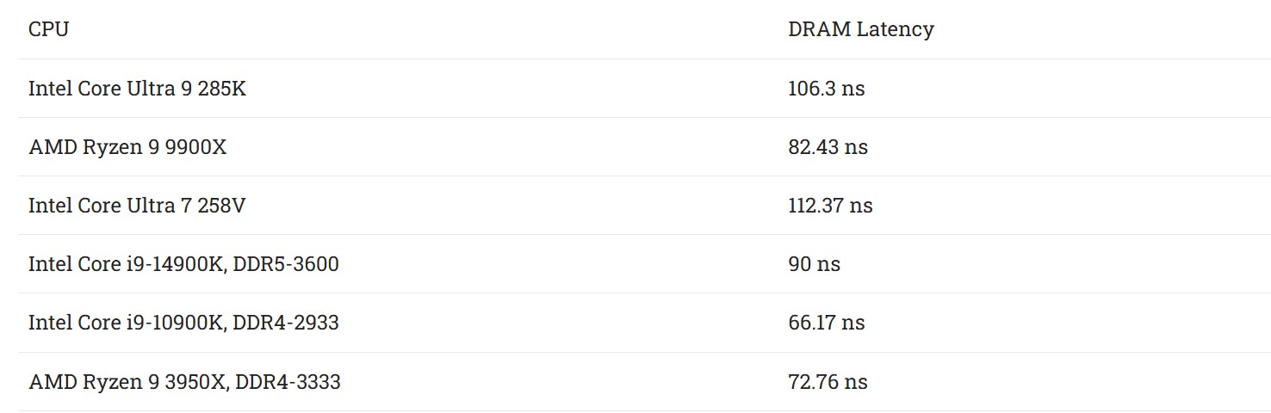1271x413 pixels.
Task: Click the CPU column header
Action: coord(48,29)
